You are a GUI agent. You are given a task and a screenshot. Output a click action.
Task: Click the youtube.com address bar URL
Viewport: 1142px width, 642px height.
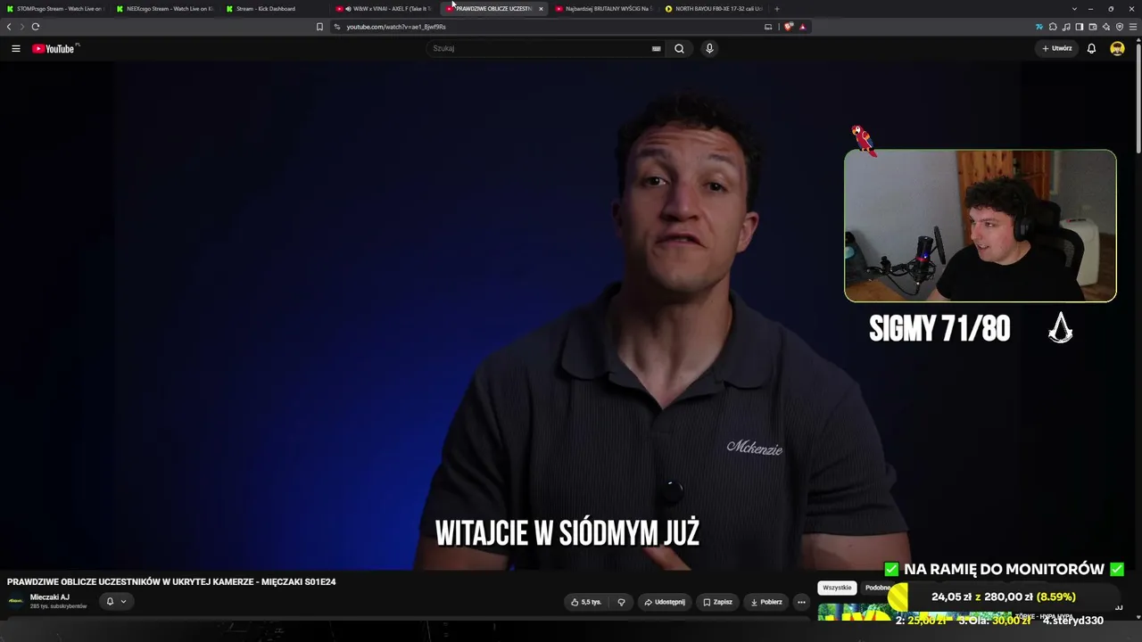(396, 27)
